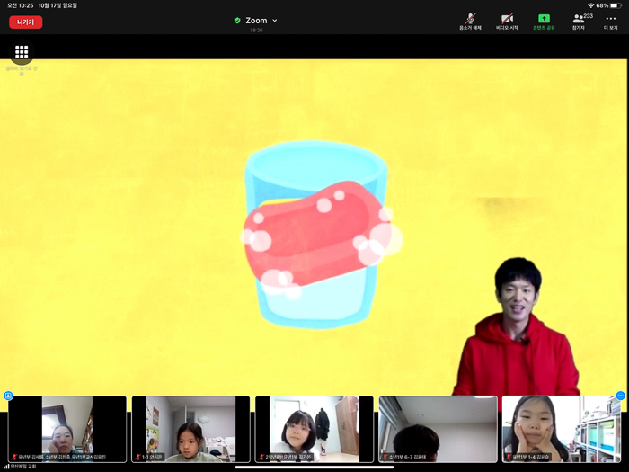Tap the signal bars icon at bottom left
The width and height of the screenshot is (629, 472).
pos(6,467)
